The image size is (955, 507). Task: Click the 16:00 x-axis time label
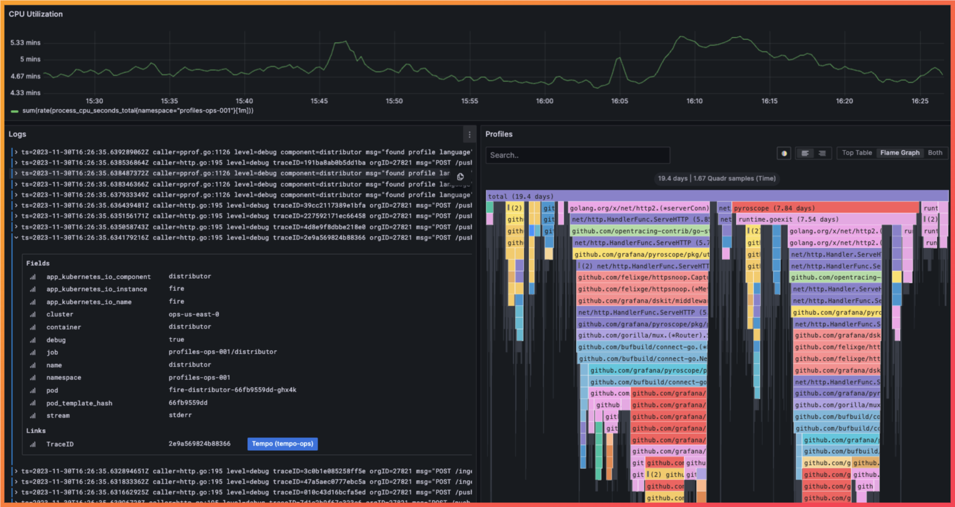tap(544, 101)
